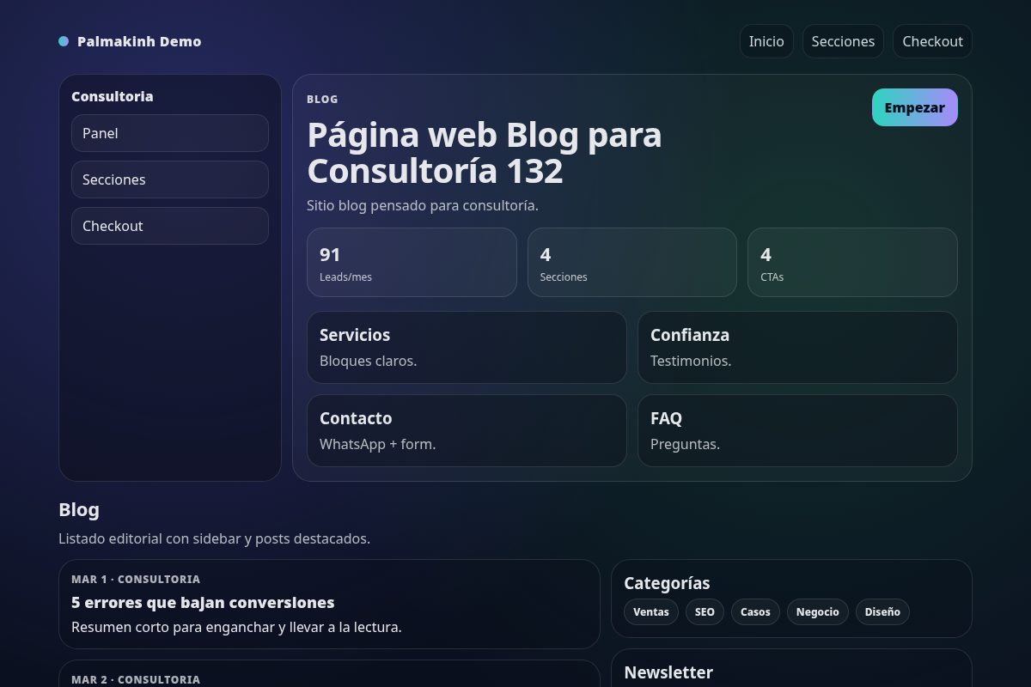Open Inicio from the top navigation

pos(766,40)
